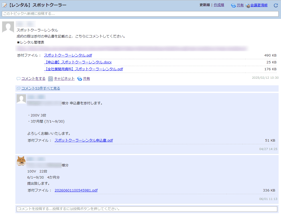
Task: Click the ■レンタル管理表 text line
Action: 30,42
